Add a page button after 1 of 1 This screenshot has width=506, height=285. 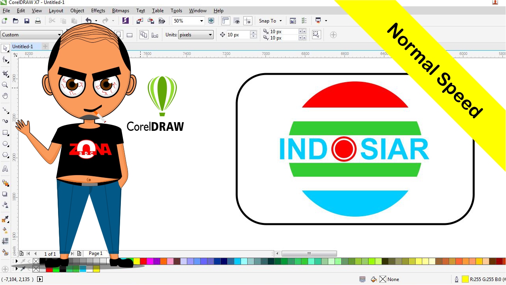(x=79, y=254)
